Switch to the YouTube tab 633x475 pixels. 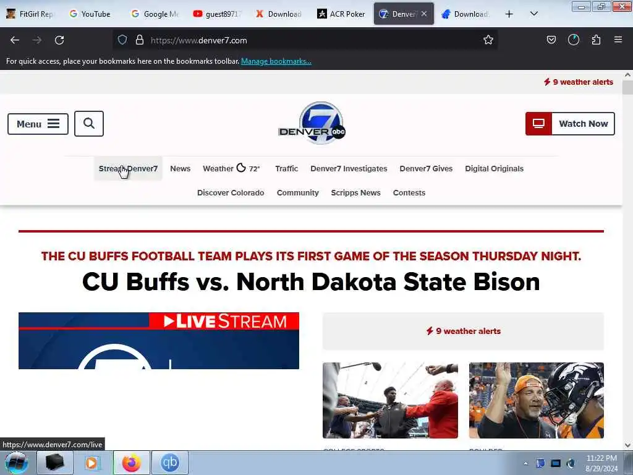[90, 14]
